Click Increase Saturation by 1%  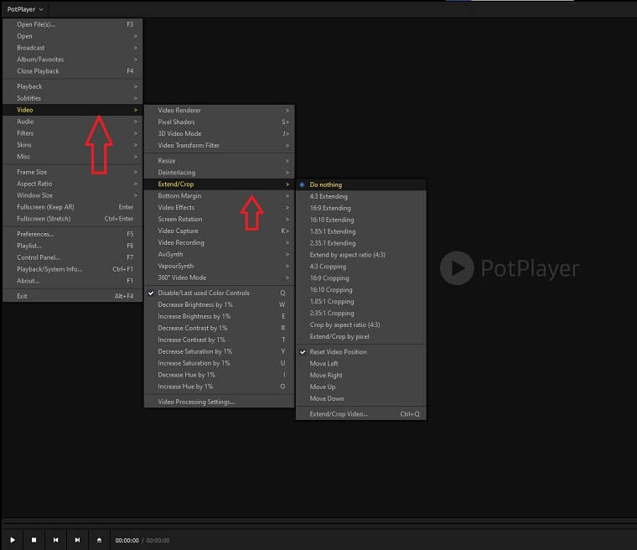219,363
